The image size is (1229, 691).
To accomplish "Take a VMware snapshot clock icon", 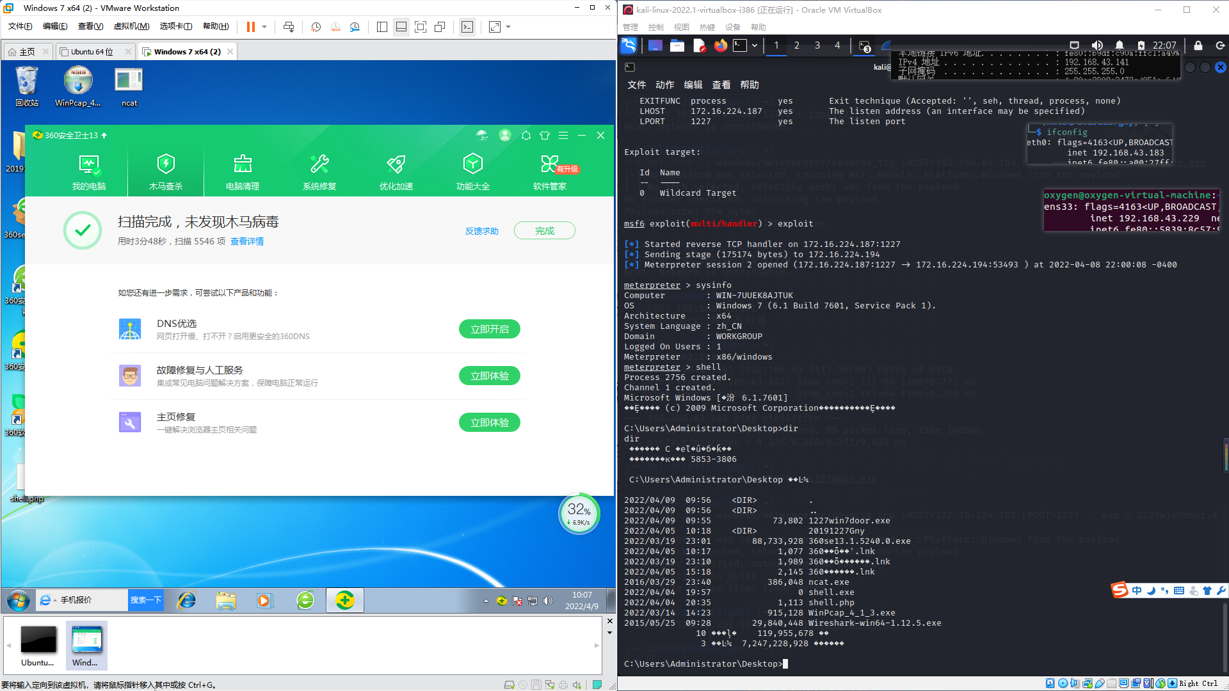I will [x=316, y=27].
